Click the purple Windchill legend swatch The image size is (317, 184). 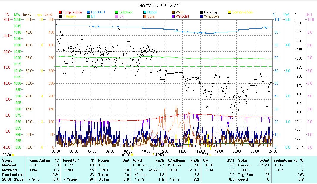(x=173, y=16)
